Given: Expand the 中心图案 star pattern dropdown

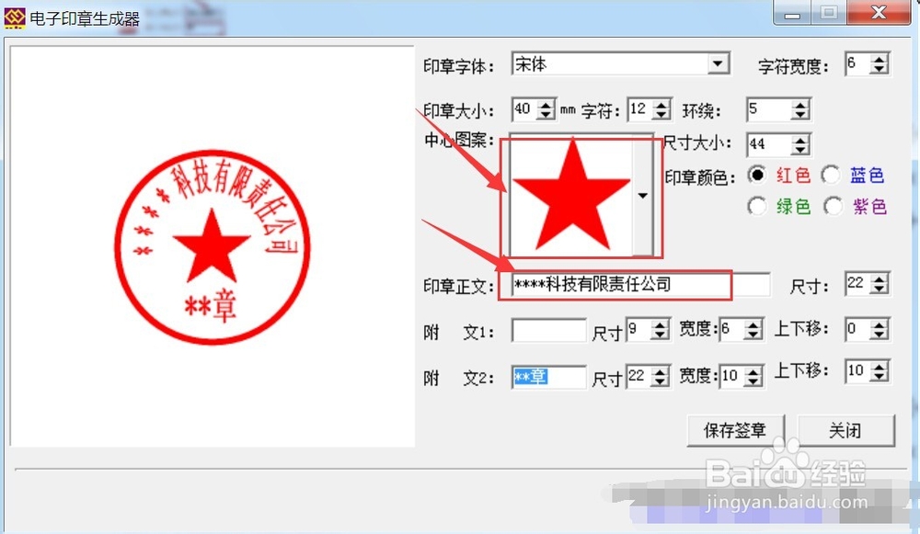Looking at the screenshot, I should click(642, 196).
